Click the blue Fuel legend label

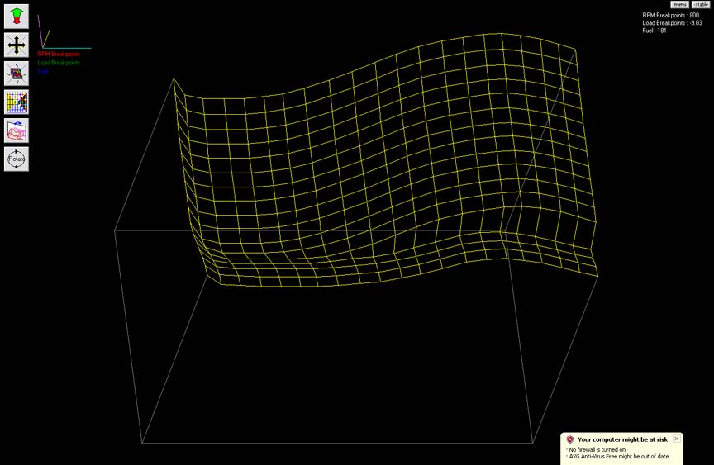pos(43,71)
